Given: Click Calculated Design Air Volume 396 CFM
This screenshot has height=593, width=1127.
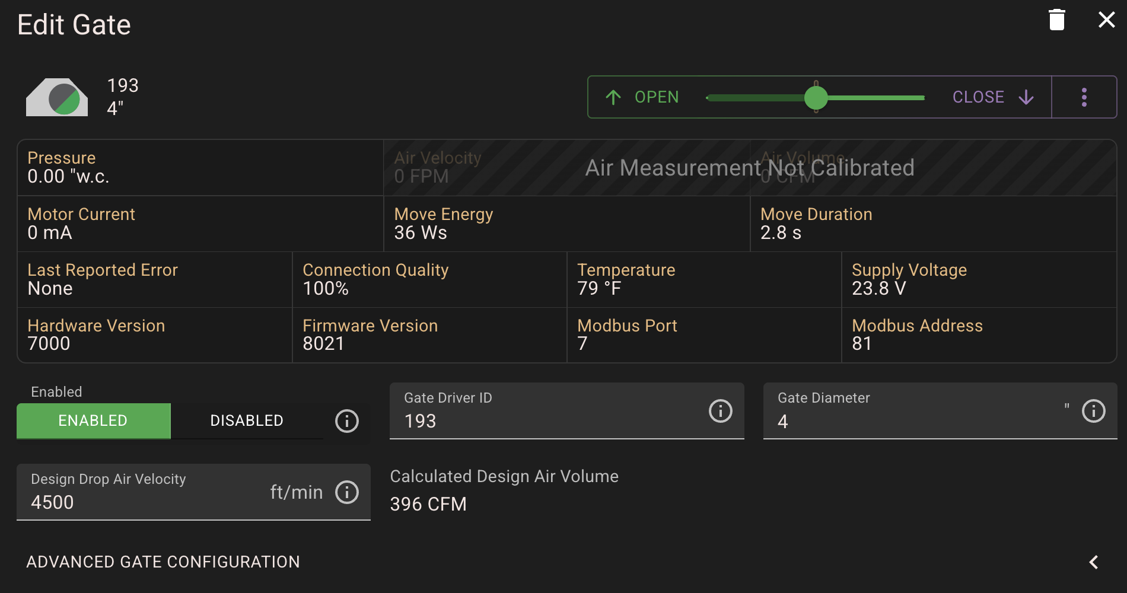Looking at the screenshot, I should [504, 490].
